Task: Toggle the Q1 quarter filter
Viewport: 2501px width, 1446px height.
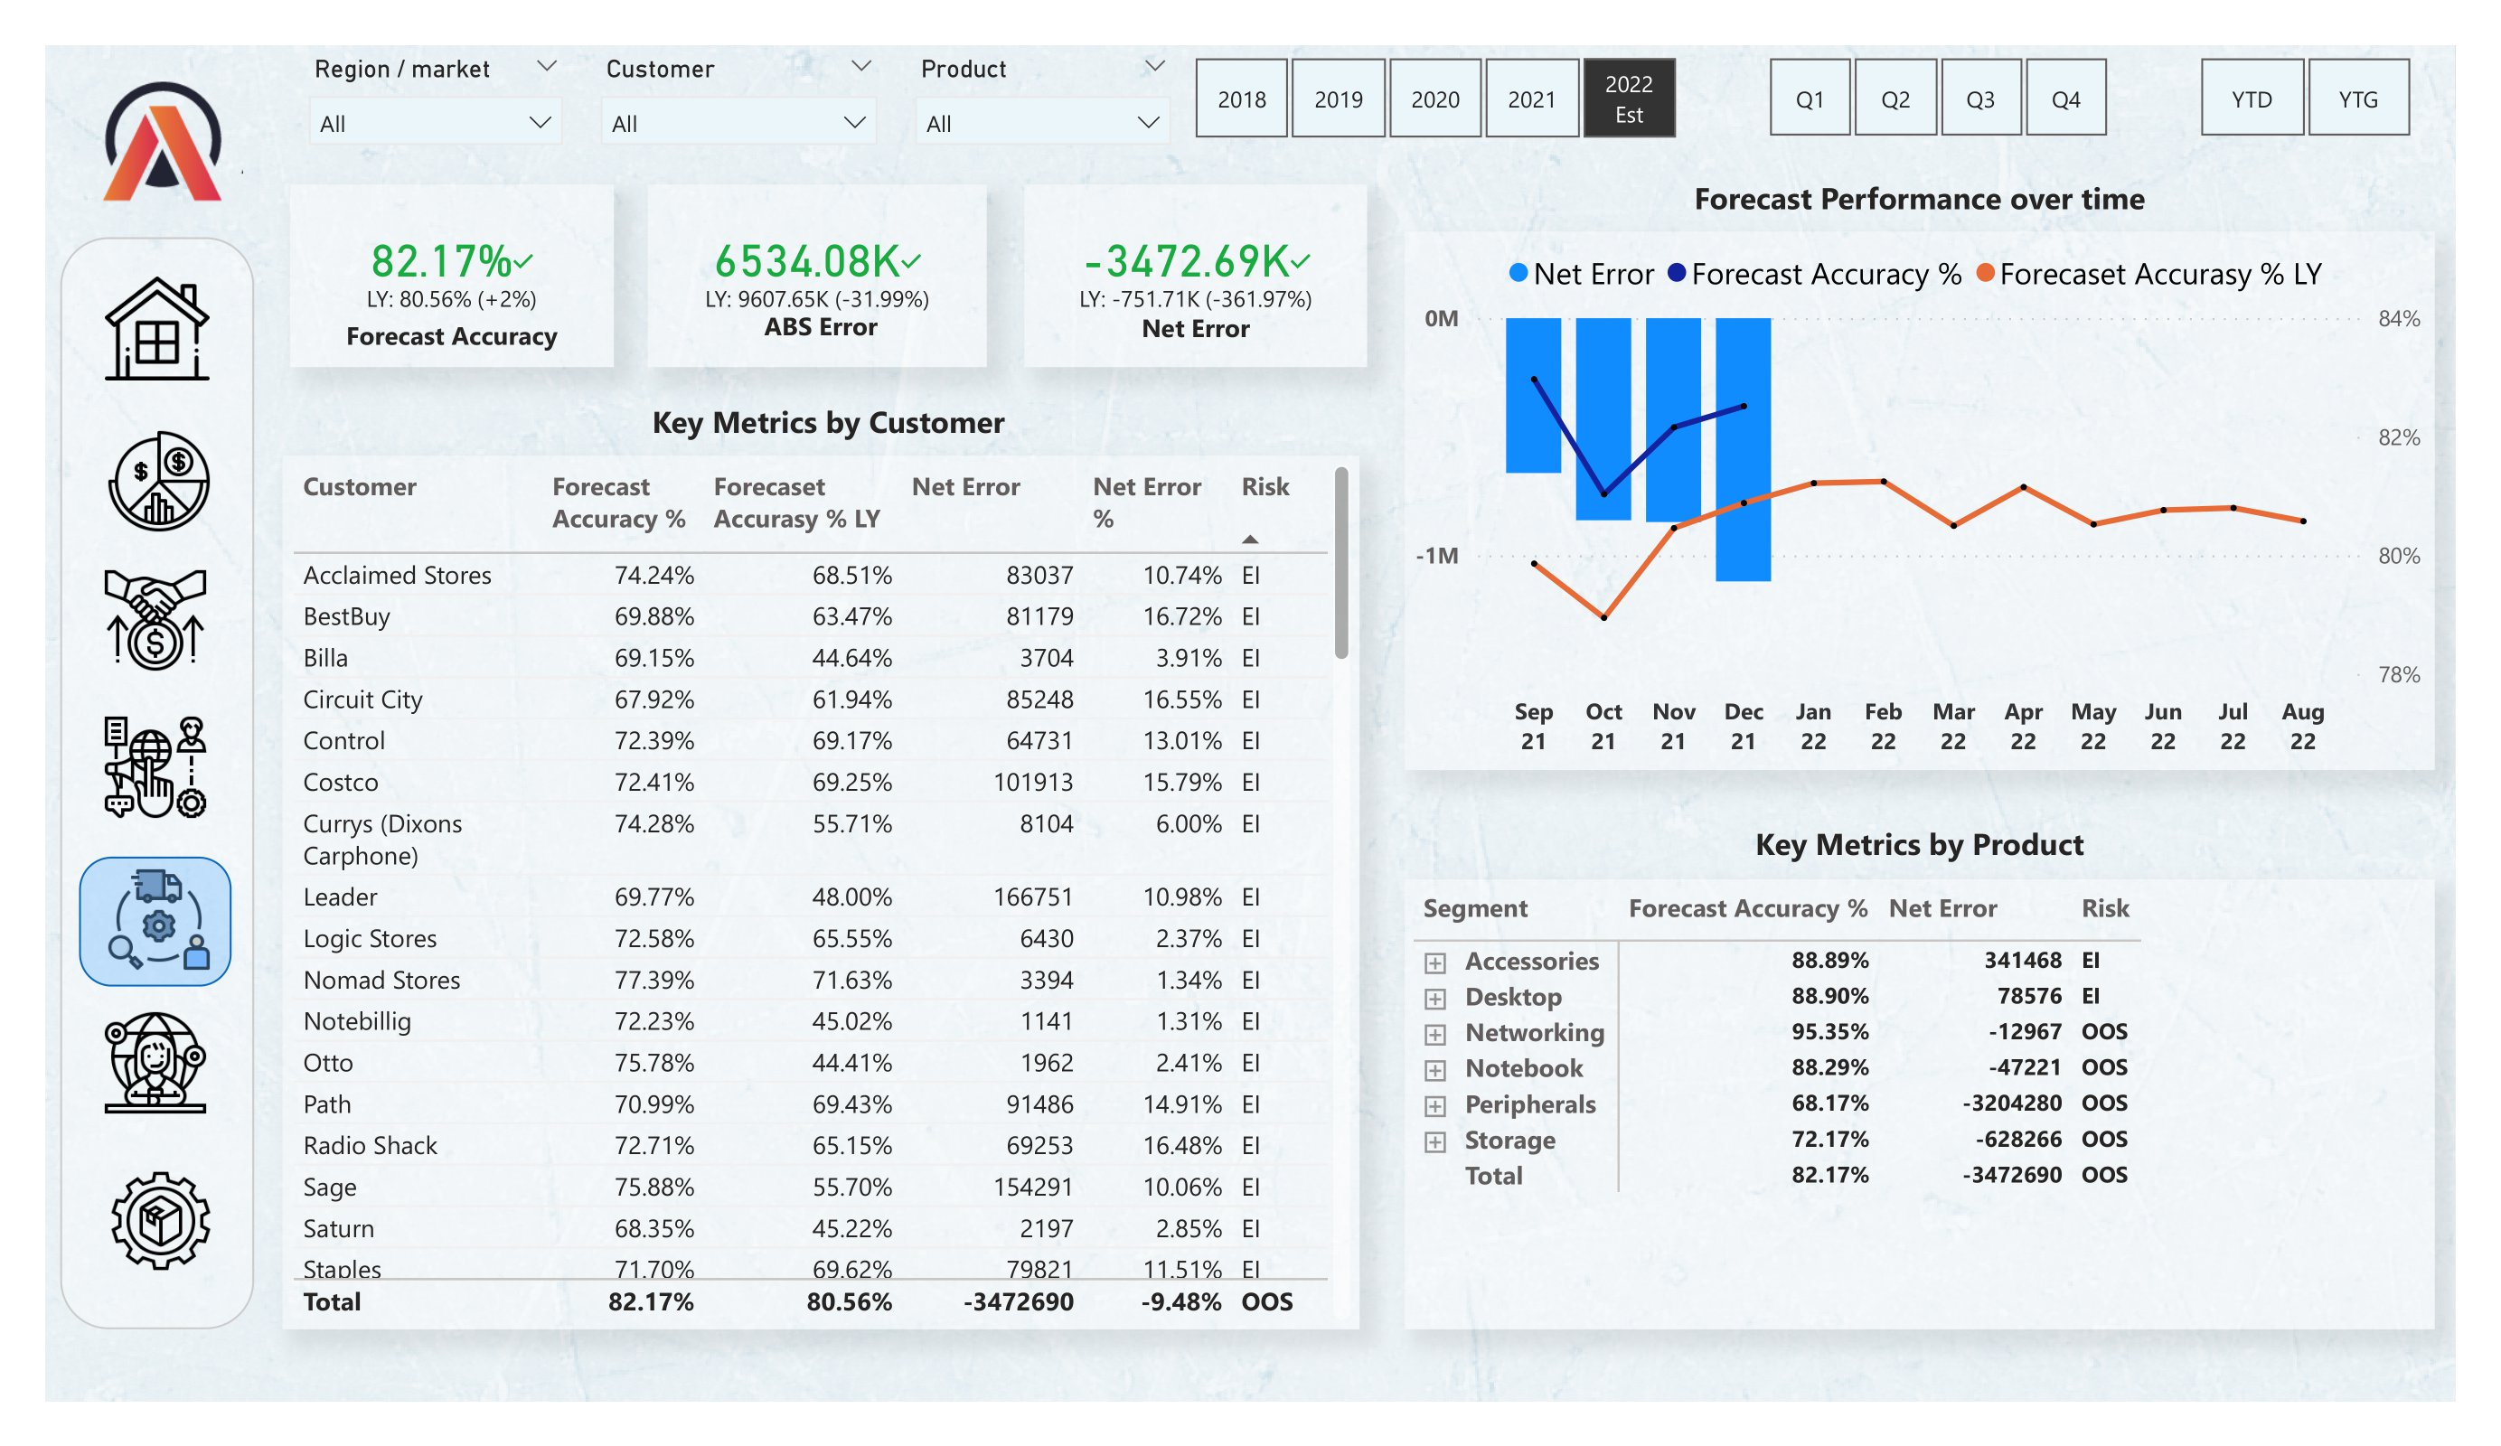Action: tap(1810, 99)
